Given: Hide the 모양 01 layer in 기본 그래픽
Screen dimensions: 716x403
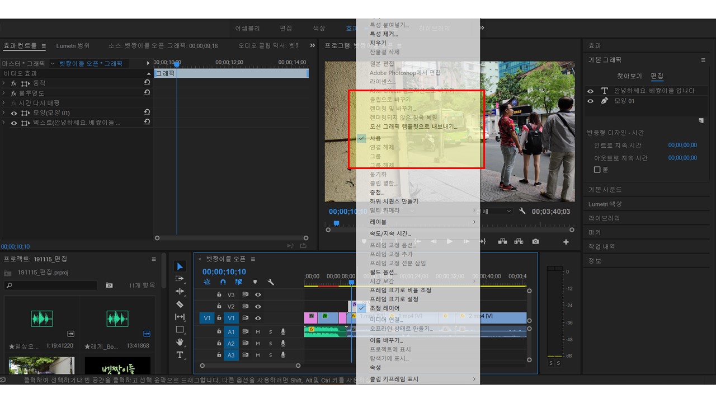Looking at the screenshot, I should [591, 101].
